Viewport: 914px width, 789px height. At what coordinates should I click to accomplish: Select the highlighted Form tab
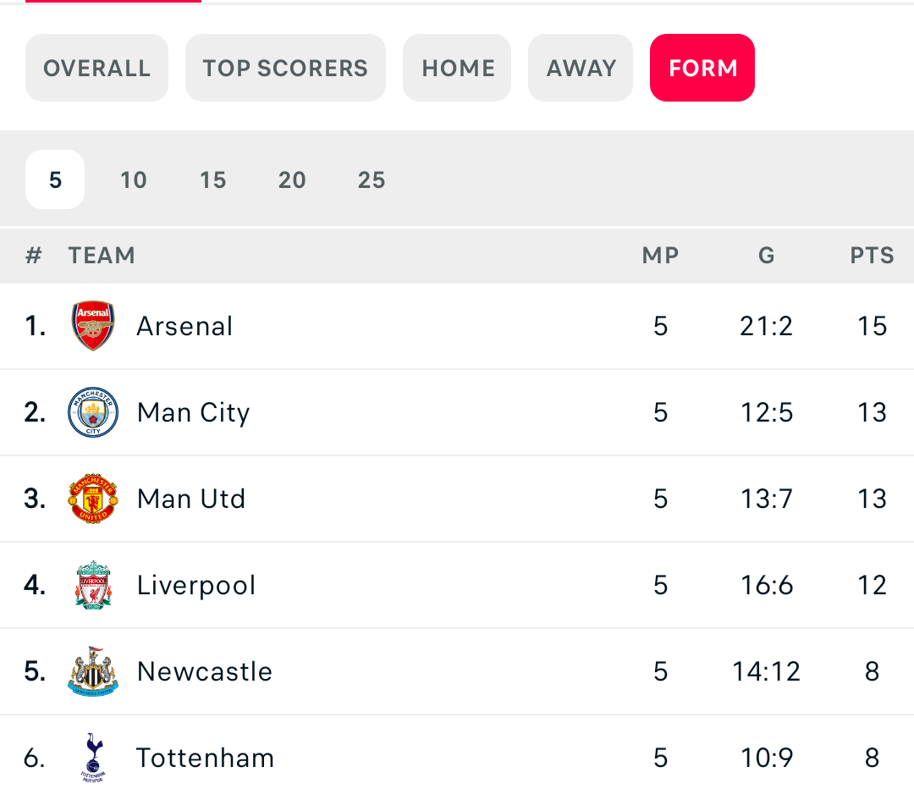click(702, 68)
